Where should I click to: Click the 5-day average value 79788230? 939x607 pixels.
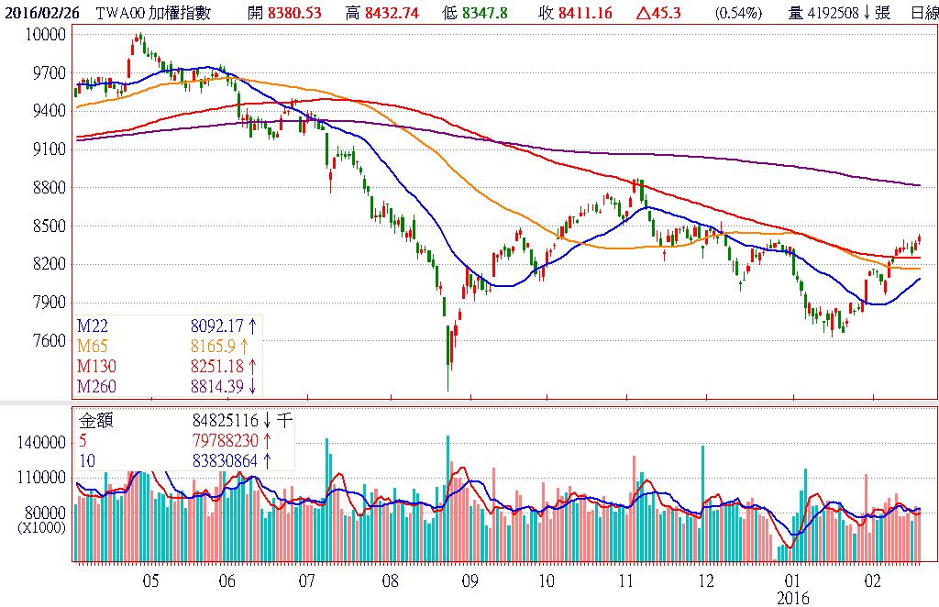point(226,441)
